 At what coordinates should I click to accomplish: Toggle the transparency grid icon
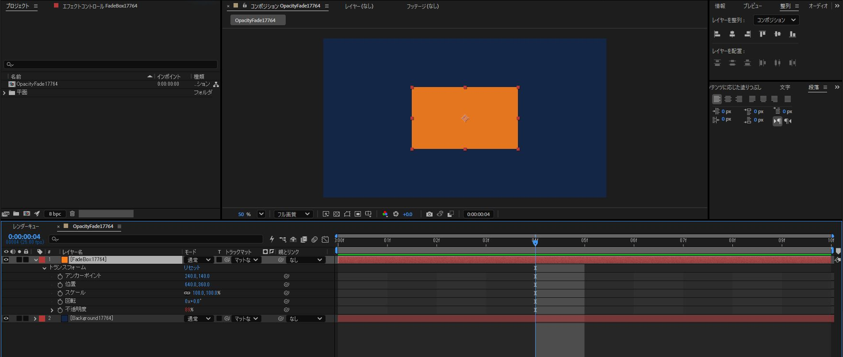[337, 214]
